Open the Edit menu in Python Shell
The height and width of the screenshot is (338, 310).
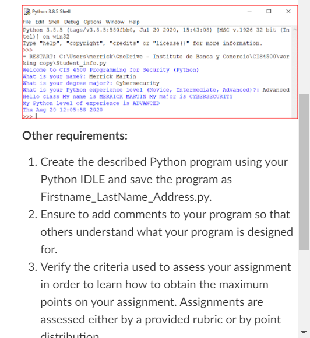(x=40, y=22)
